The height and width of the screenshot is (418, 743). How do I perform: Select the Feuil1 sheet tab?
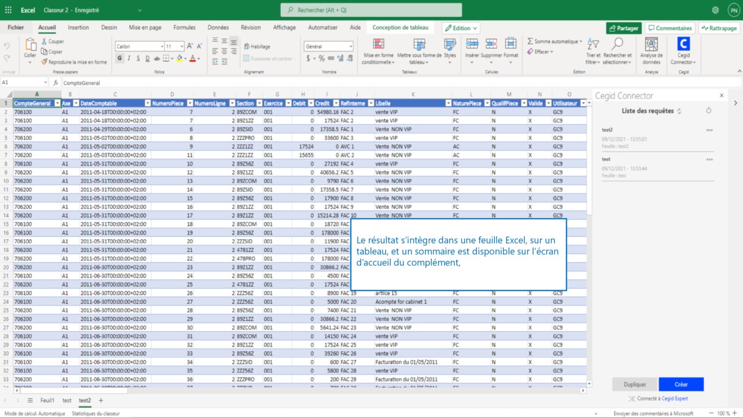pyautogui.click(x=47, y=400)
